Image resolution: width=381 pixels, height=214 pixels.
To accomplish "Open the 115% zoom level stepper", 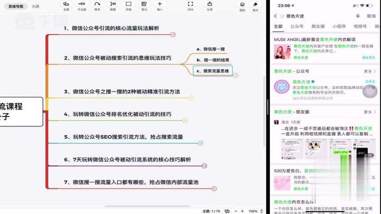I will 261,211.
